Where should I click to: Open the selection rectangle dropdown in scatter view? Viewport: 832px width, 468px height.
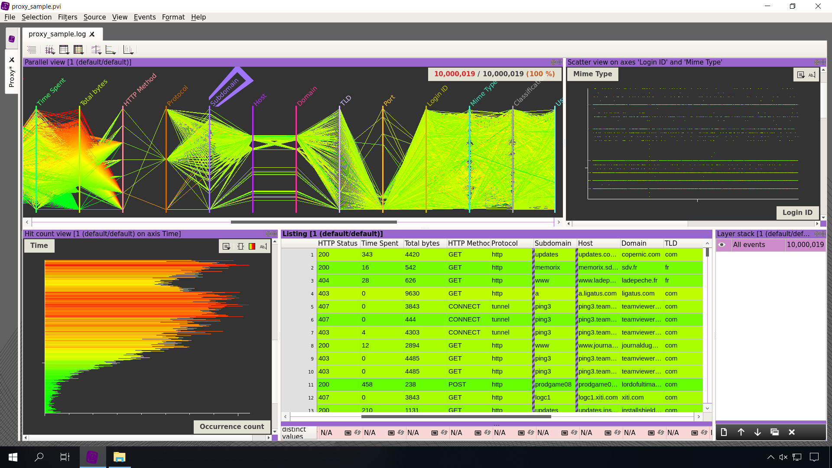click(x=801, y=75)
